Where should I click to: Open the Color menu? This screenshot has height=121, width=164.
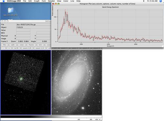pos(66,1)
